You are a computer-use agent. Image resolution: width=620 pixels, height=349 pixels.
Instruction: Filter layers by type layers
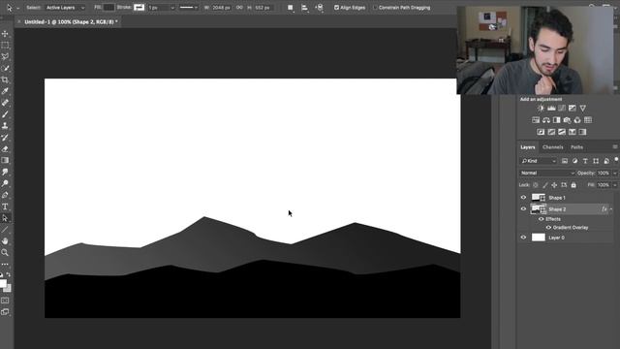(x=585, y=161)
